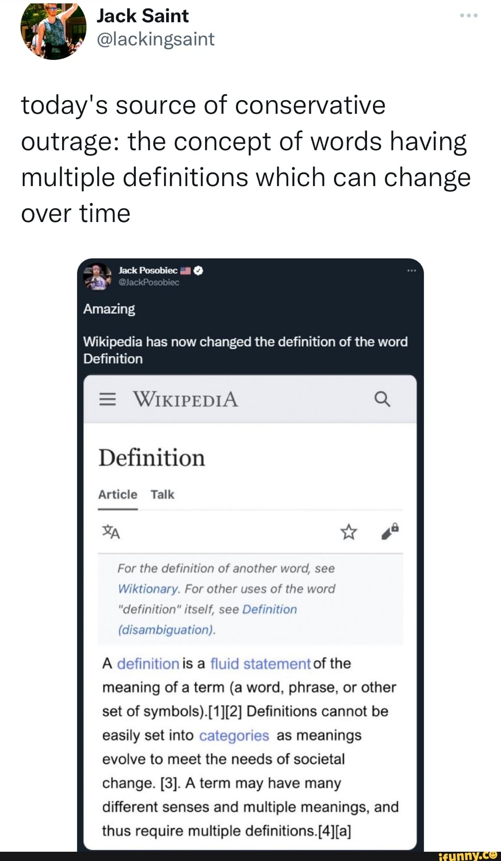Click the @lackingsaint handle

155,39
